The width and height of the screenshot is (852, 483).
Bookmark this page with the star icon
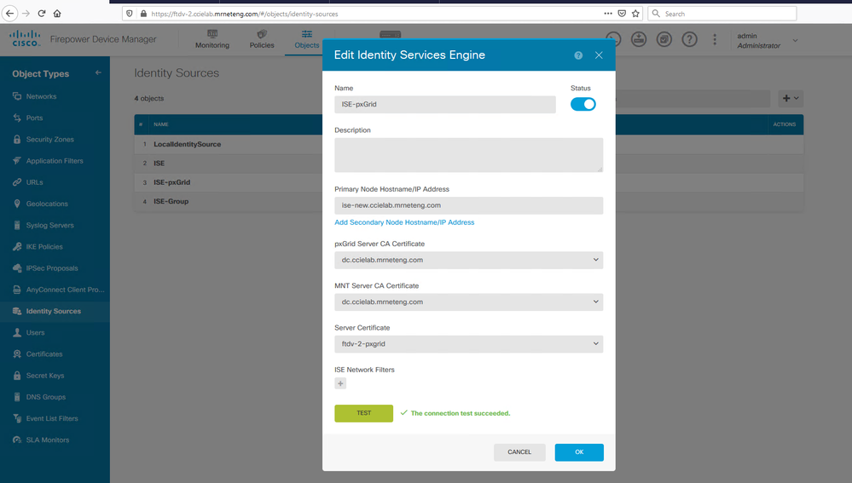(x=635, y=14)
